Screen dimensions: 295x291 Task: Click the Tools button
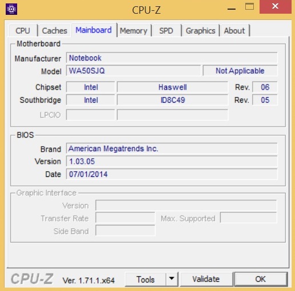(x=146, y=279)
